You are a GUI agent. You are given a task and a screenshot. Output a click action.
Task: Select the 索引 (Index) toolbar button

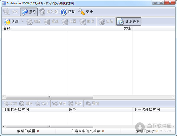(29, 12)
